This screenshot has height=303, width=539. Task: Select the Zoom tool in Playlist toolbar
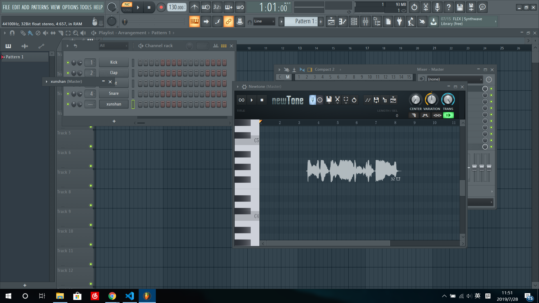(x=76, y=33)
